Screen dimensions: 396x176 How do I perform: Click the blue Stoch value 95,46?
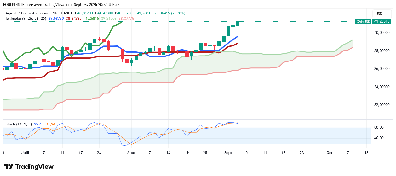tap(39, 124)
